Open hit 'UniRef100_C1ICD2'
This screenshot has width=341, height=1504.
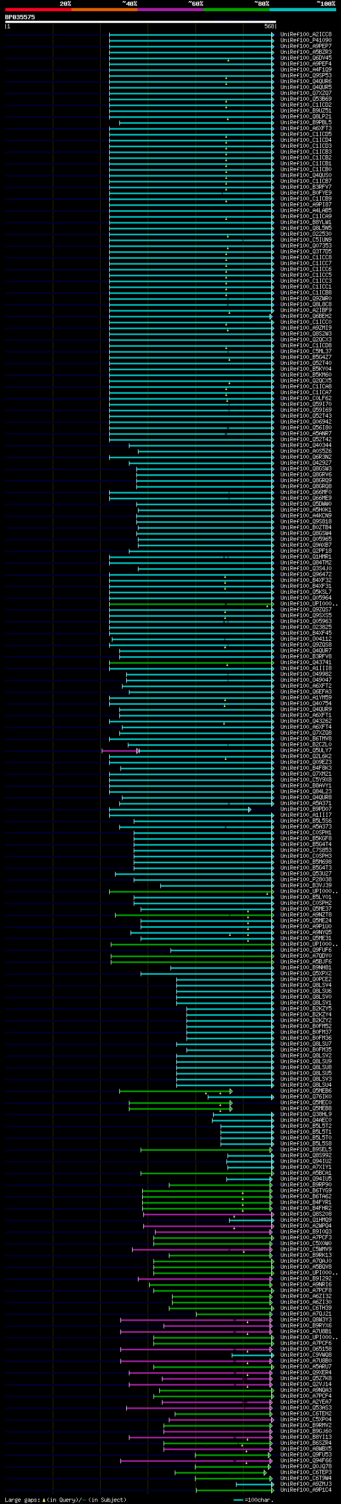click(x=306, y=105)
